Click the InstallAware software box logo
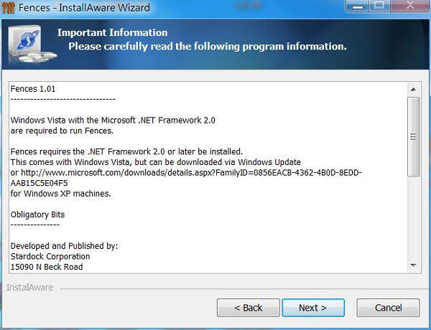431x330 pixels. pyautogui.click(x=31, y=44)
